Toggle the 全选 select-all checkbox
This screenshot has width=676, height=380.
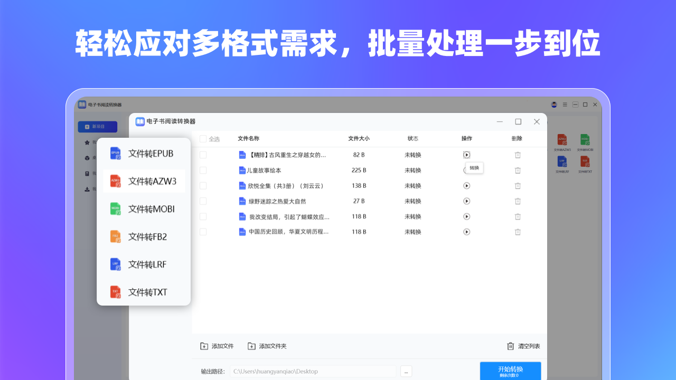point(203,138)
